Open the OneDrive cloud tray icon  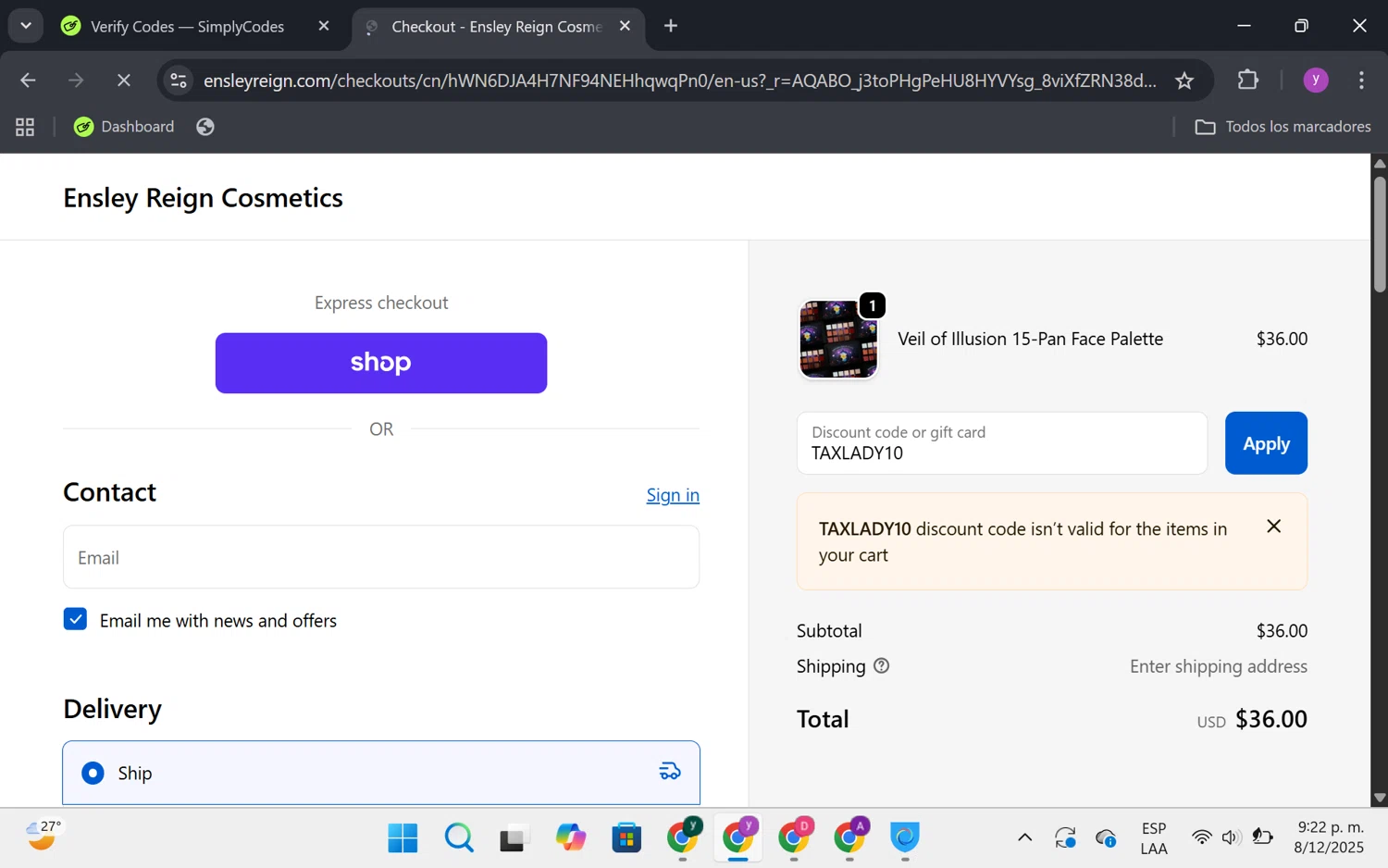(1106, 838)
